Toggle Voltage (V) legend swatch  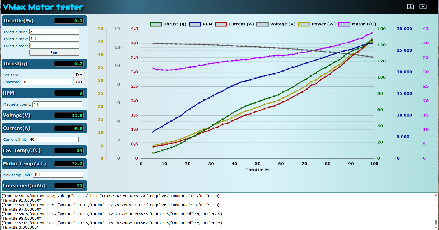262,24
